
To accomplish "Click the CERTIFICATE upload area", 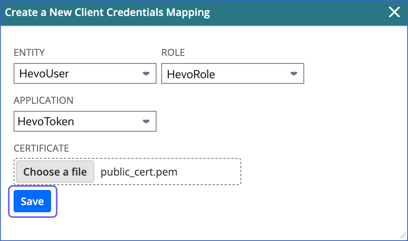I will pyautogui.click(x=128, y=172).
